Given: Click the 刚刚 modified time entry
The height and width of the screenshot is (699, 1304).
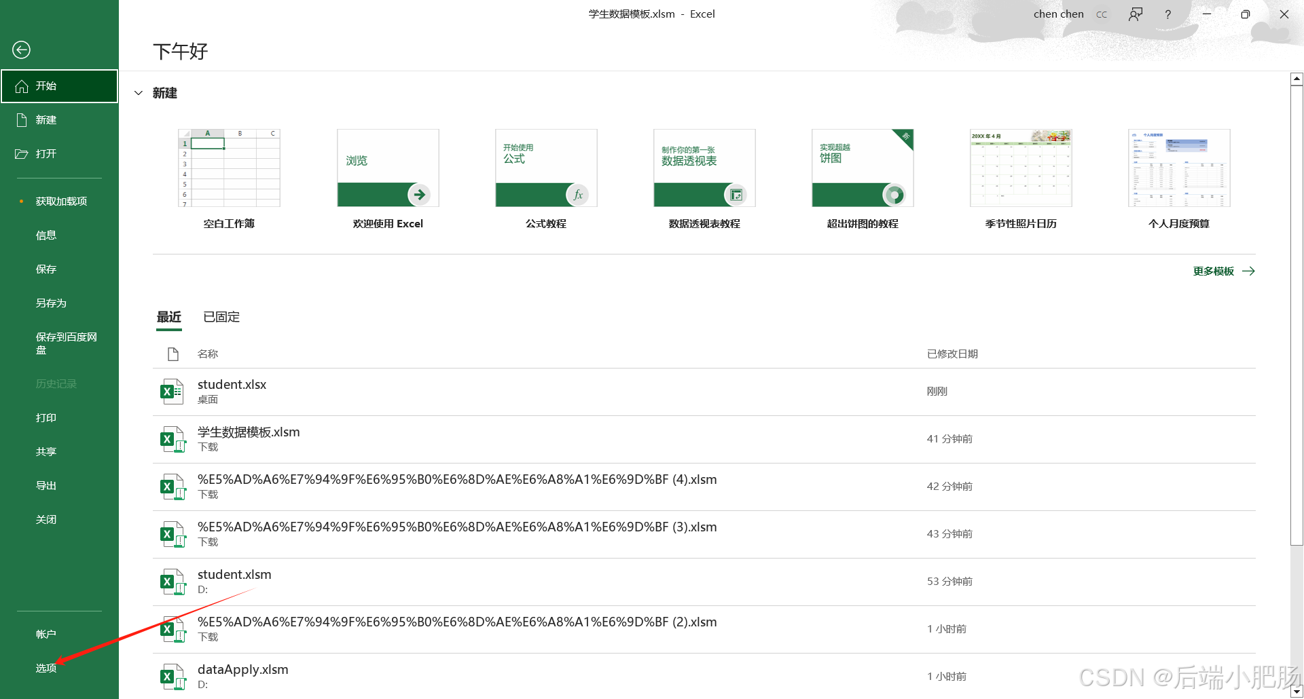Looking at the screenshot, I should point(937,392).
